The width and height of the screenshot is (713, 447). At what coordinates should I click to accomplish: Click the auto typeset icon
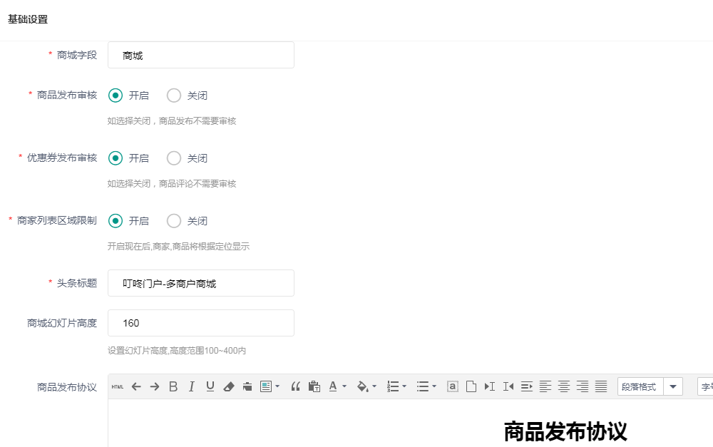pyautogui.click(x=265, y=386)
